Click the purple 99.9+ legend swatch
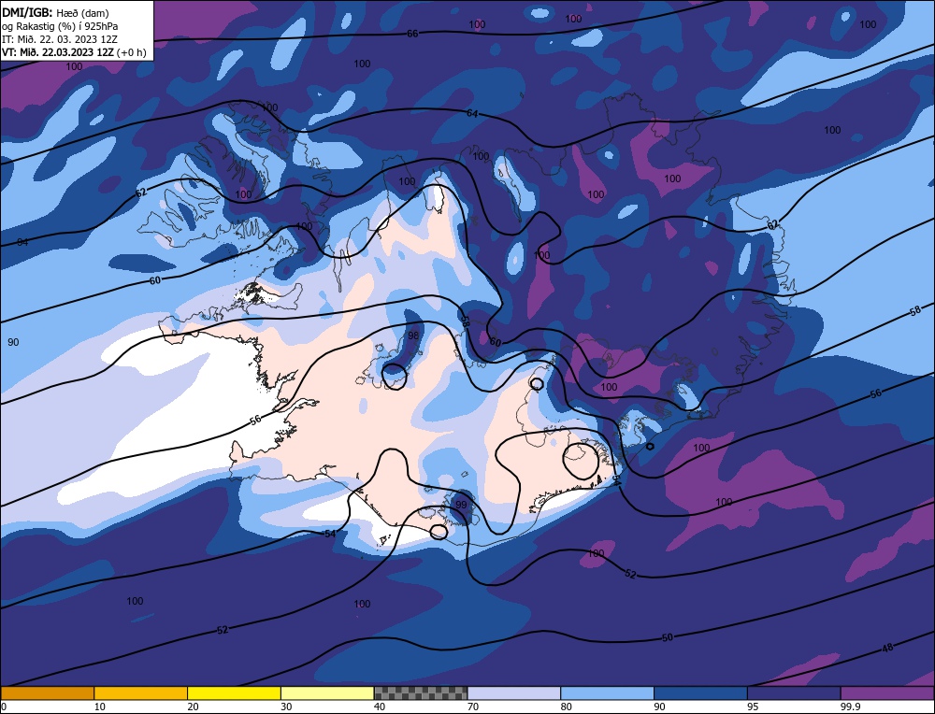This screenshot has height=714, width=935. tap(887, 693)
